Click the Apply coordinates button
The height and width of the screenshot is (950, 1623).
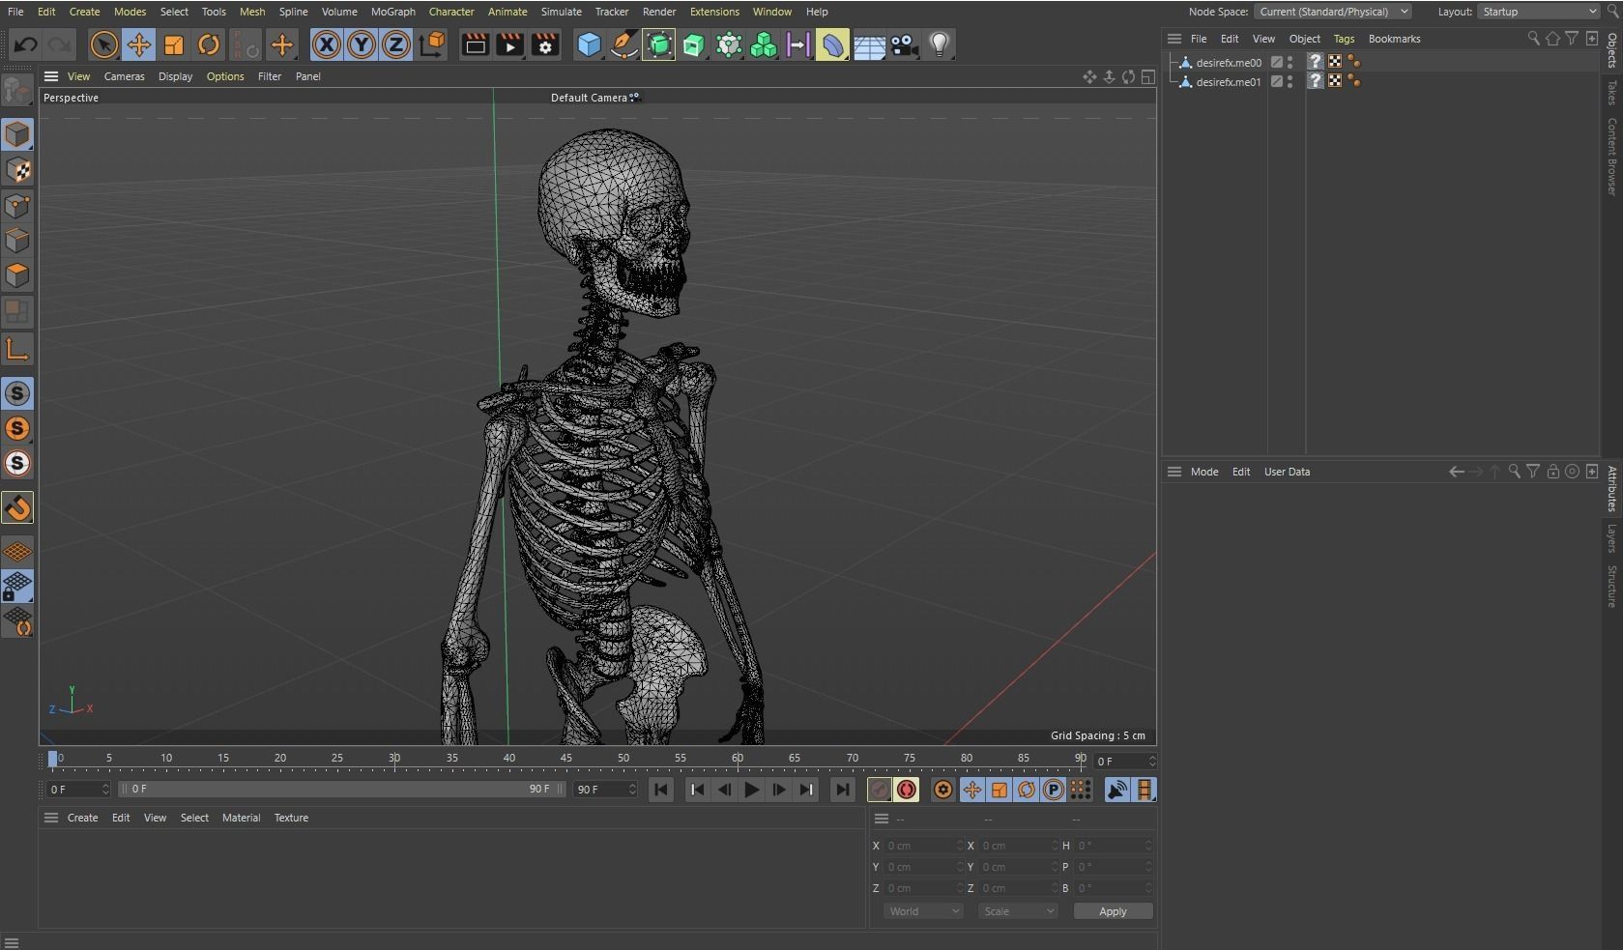tap(1113, 911)
